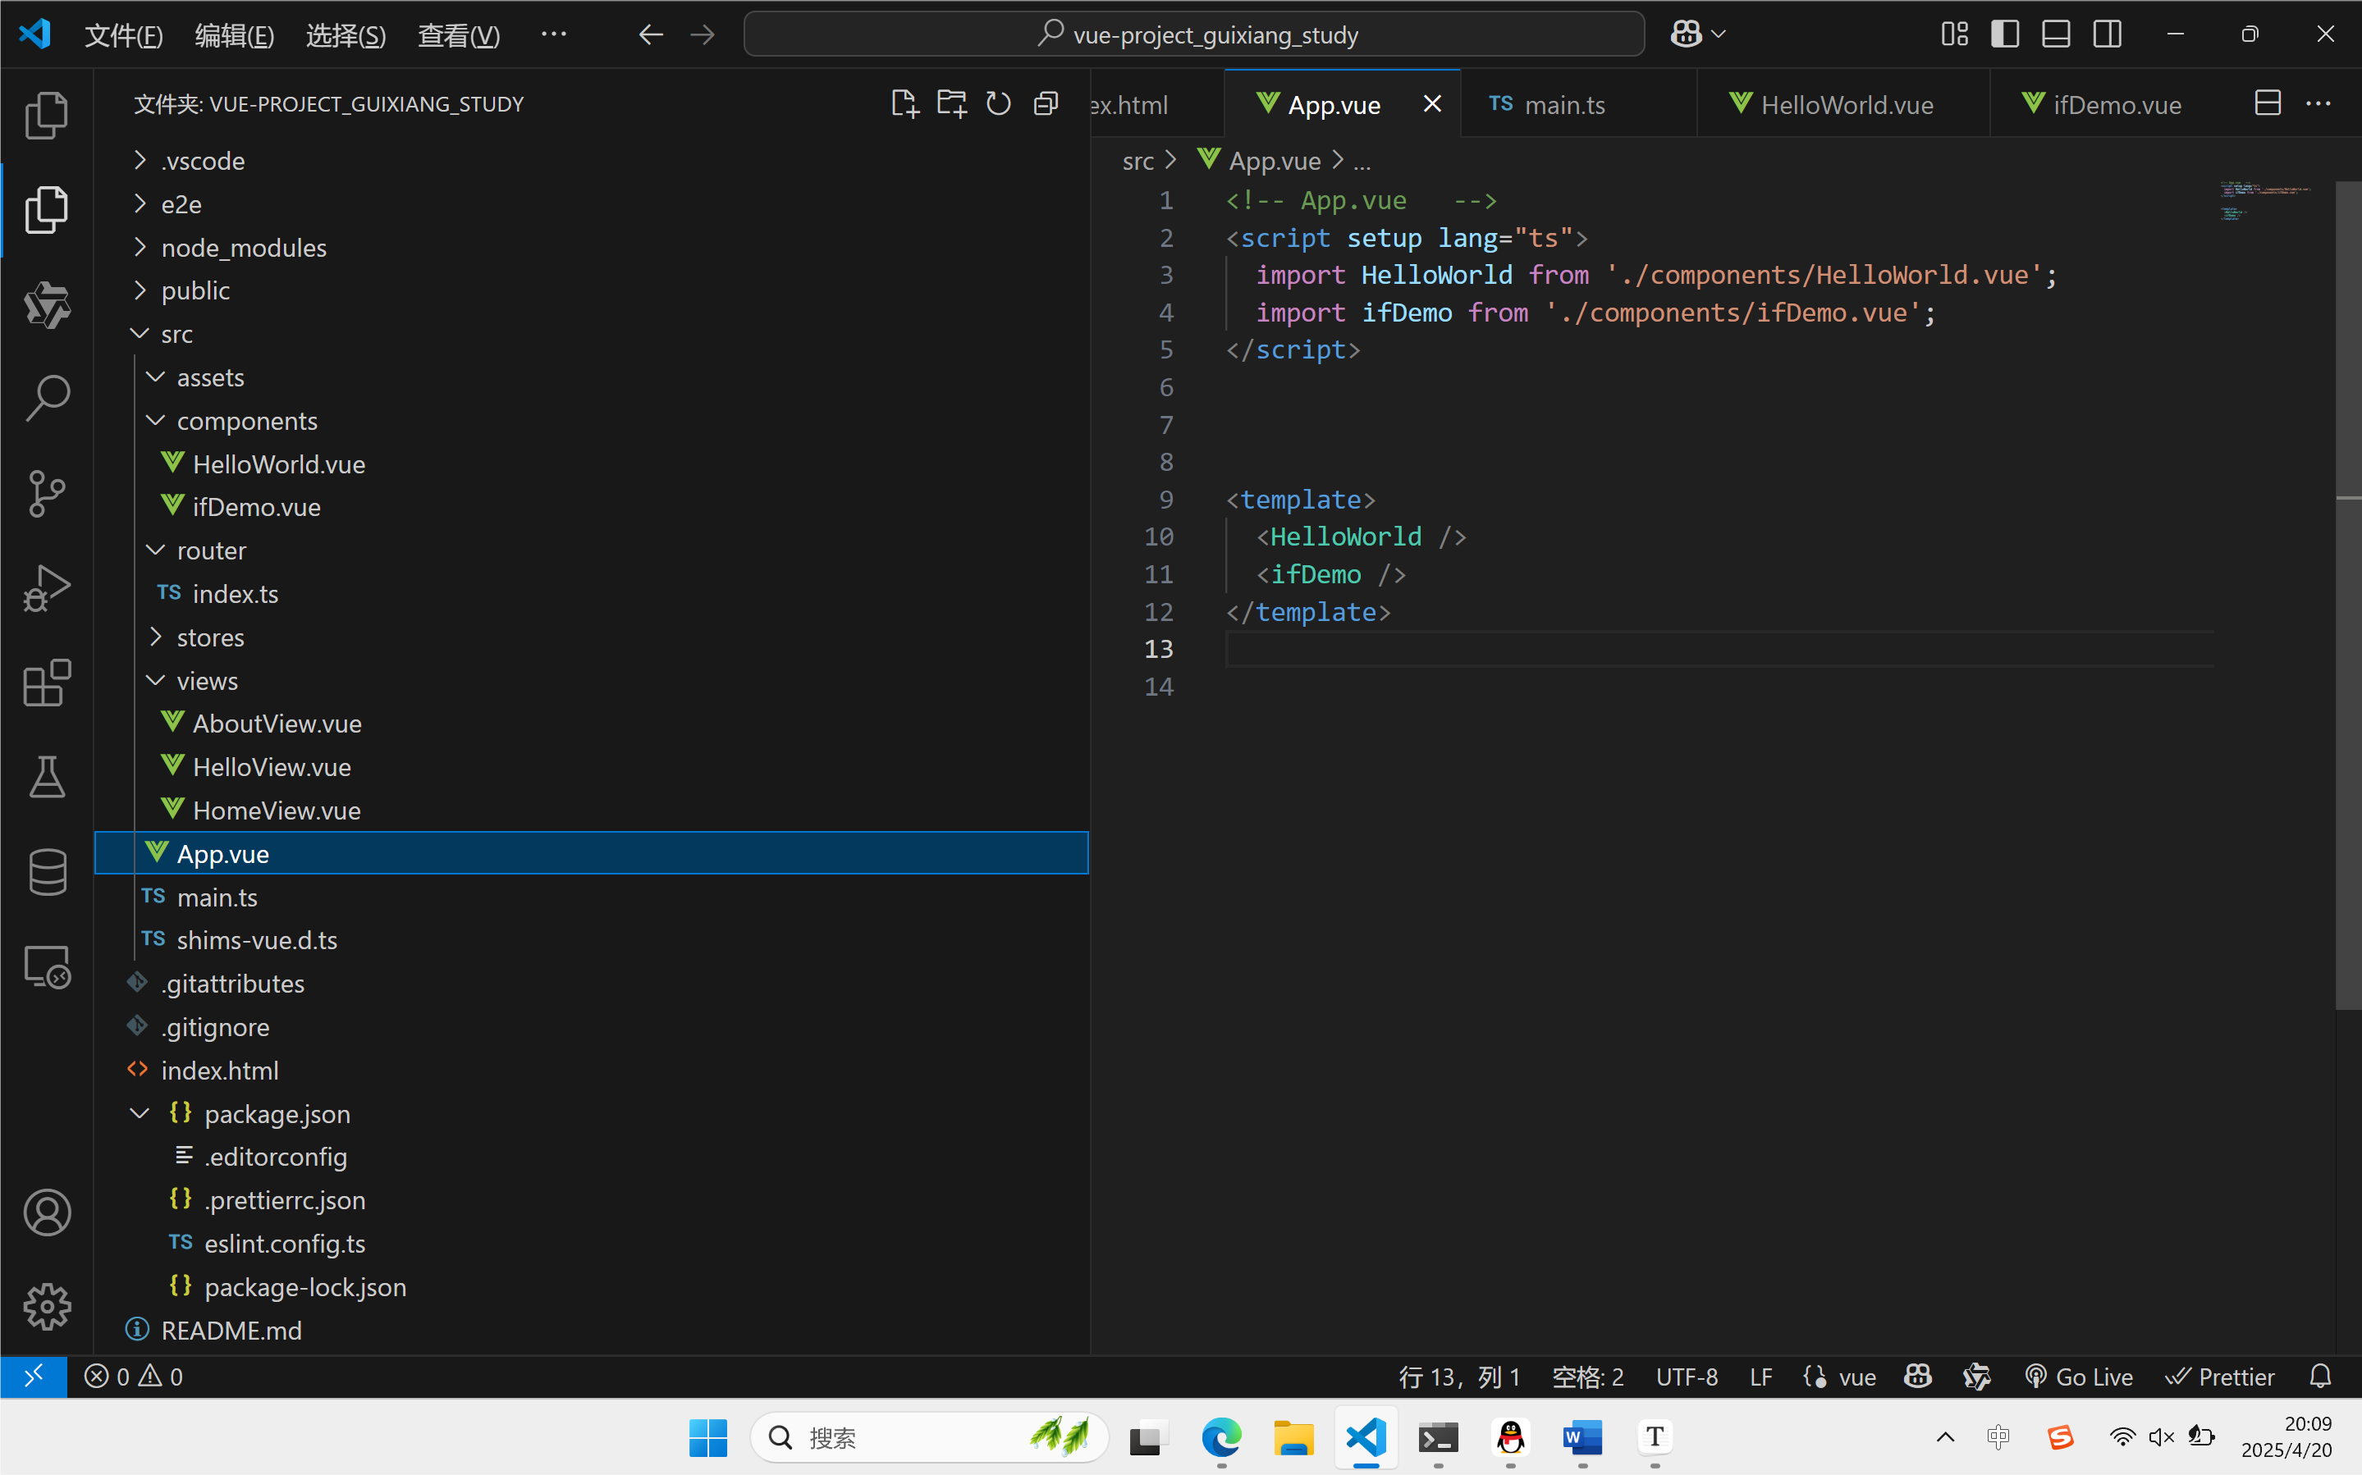Refresh the file explorer
This screenshot has width=2362, height=1475.
click(998, 103)
